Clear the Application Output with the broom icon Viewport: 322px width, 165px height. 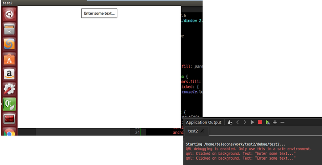230,123
